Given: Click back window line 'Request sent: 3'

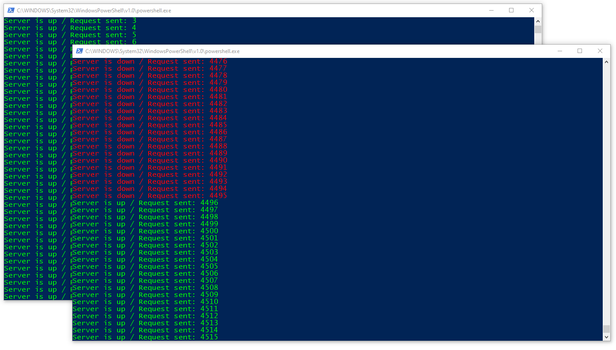Looking at the screenshot, I should [70, 21].
